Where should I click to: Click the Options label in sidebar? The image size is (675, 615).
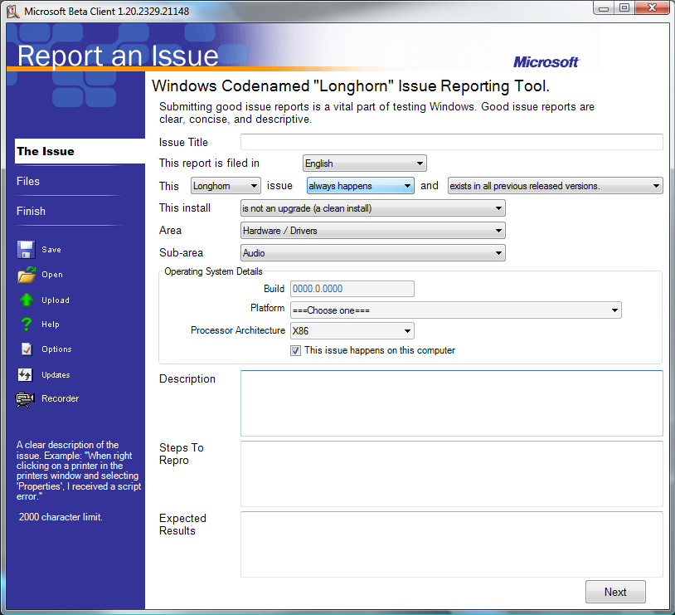point(57,349)
